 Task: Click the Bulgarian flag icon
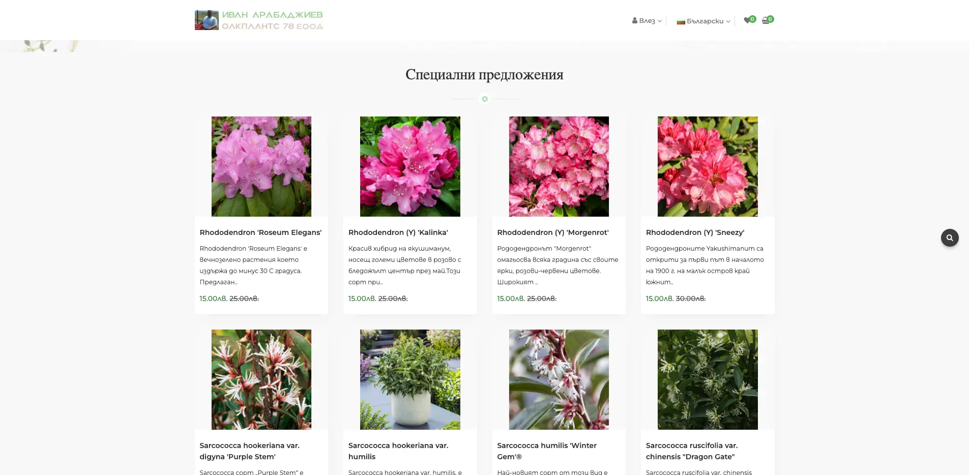(681, 21)
